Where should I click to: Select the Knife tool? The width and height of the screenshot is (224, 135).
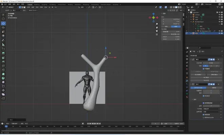click(3, 70)
